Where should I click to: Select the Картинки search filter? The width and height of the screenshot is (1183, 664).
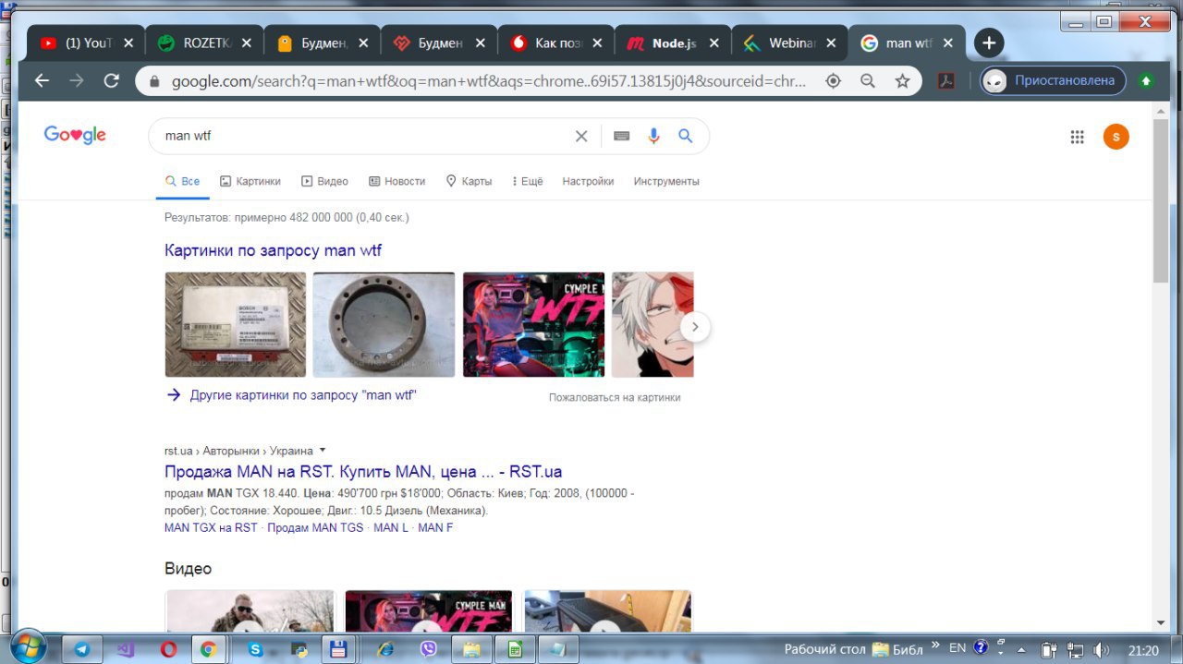(250, 181)
